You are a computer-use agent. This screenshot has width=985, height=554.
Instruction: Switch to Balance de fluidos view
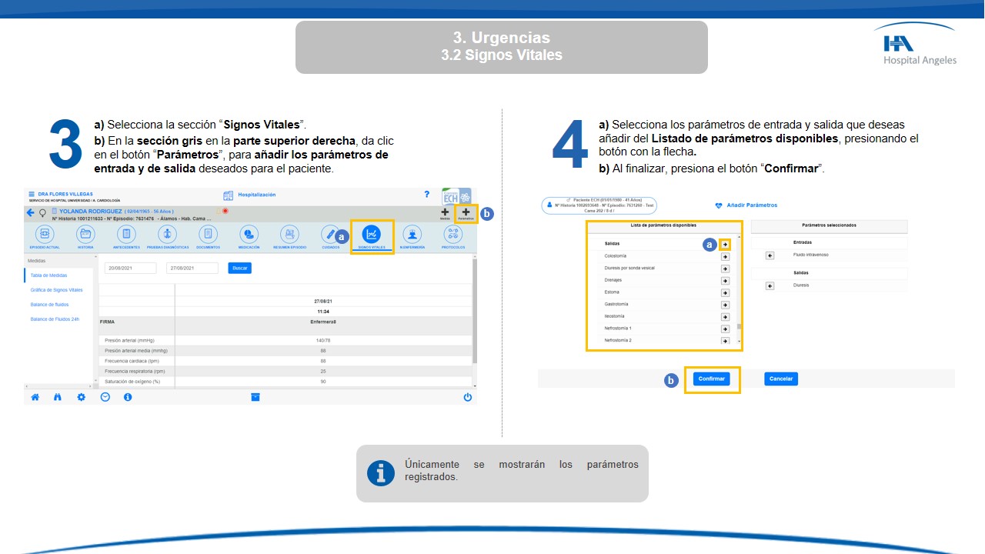(49, 305)
